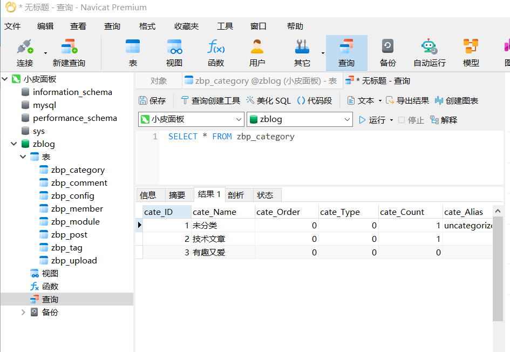Viewport: 510px width, 352px height.
Task: Open the 小皮面板 connection combo box
Action: [191, 119]
